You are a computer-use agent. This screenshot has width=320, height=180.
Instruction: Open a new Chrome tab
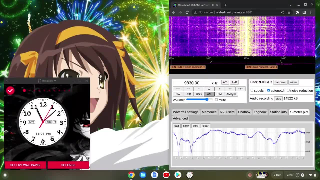pos(225,5)
